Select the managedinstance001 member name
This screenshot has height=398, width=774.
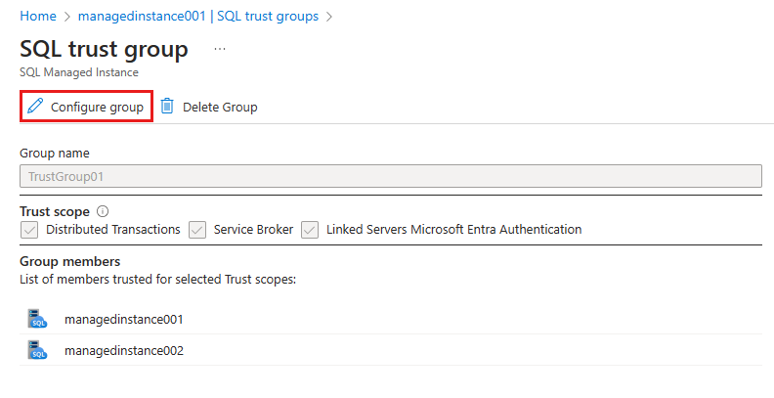[124, 320]
